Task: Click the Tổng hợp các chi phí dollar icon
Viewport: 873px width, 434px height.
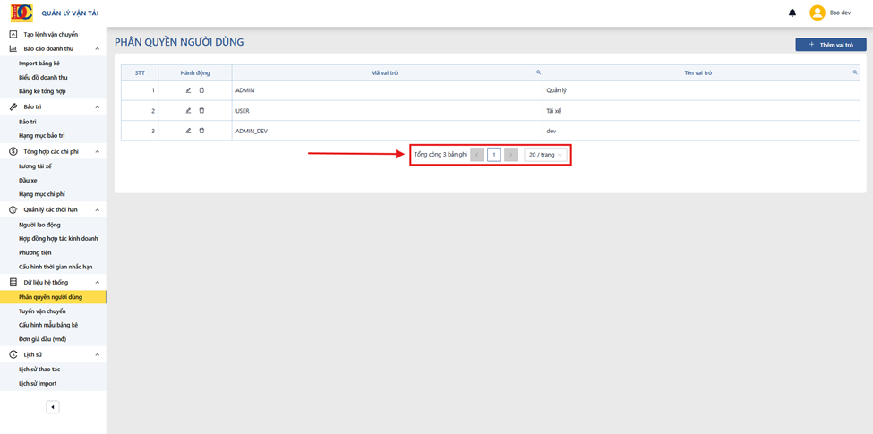Action: [x=13, y=151]
